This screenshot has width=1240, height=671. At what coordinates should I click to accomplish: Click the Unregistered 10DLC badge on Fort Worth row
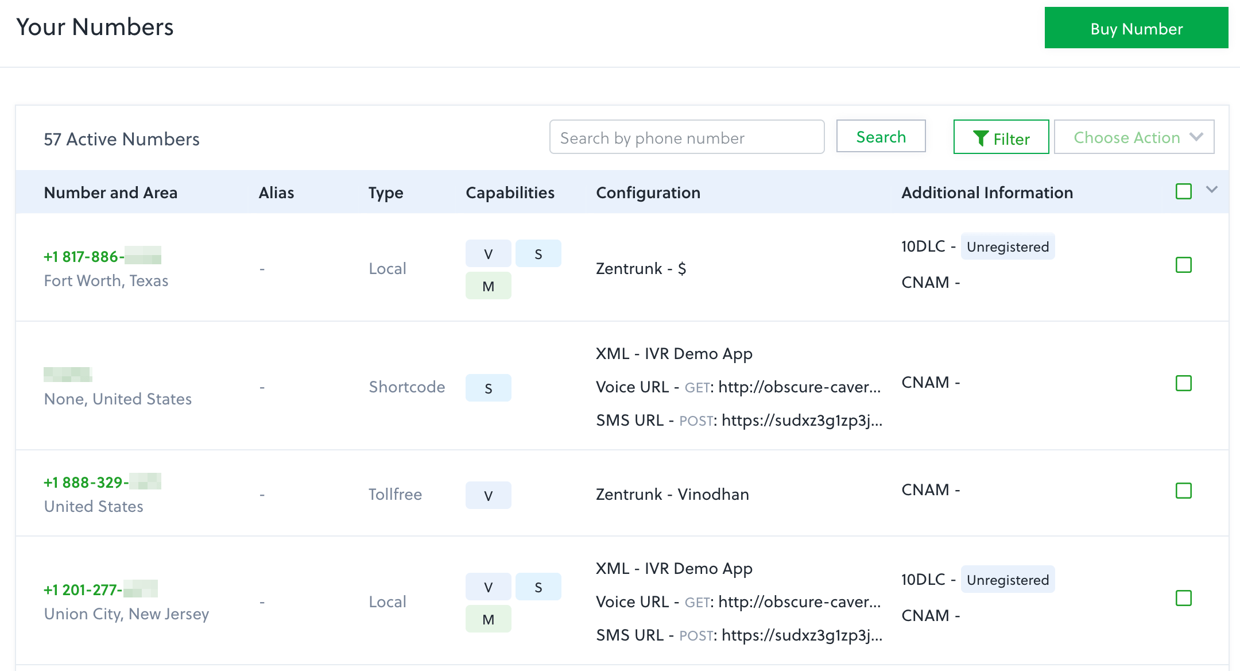point(1007,246)
